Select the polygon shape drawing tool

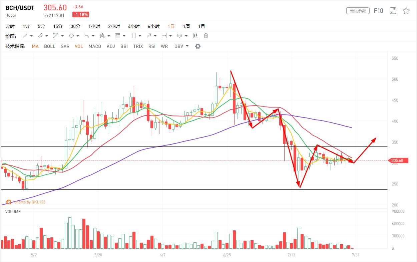[x=56, y=36]
